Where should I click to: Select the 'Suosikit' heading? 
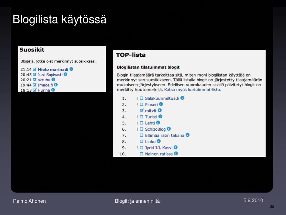tap(32, 50)
